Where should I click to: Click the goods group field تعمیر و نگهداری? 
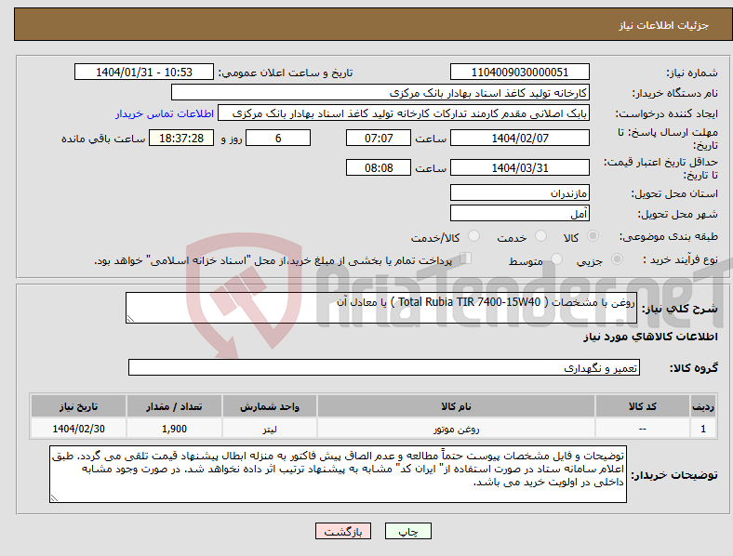click(x=384, y=367)
